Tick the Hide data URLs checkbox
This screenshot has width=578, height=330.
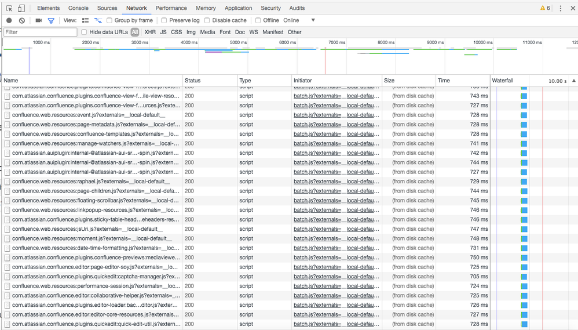(x=84, y=32)
